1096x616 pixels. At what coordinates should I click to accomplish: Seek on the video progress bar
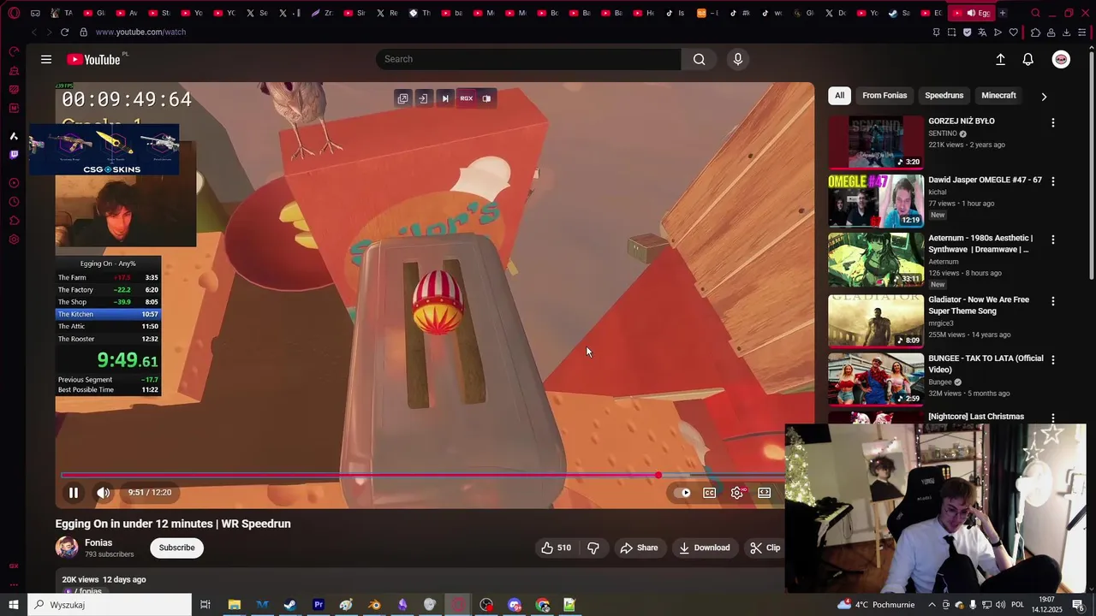(423, 475)
